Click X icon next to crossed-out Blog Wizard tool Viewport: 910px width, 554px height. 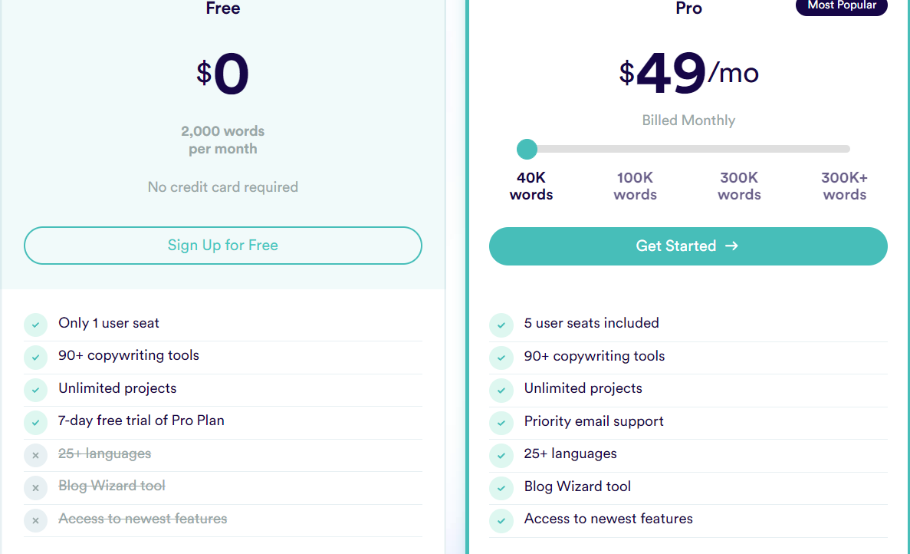click(35, 487)
